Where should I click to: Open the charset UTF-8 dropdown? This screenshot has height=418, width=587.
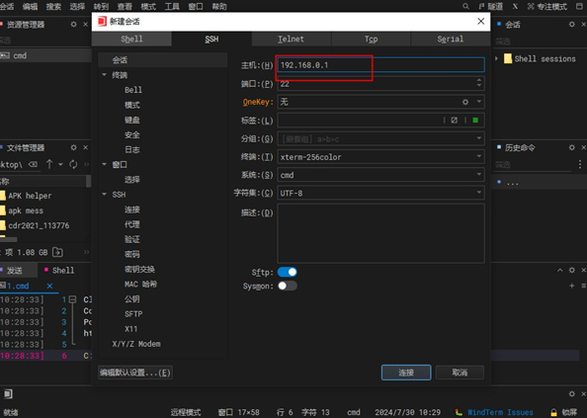coord(380,193)
